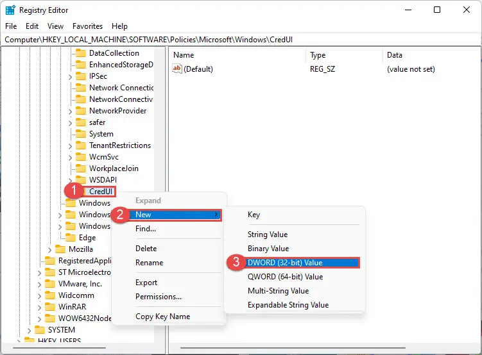Expand the WinRAR key
This screenshot has width=482, height=355.
[39, 308]
